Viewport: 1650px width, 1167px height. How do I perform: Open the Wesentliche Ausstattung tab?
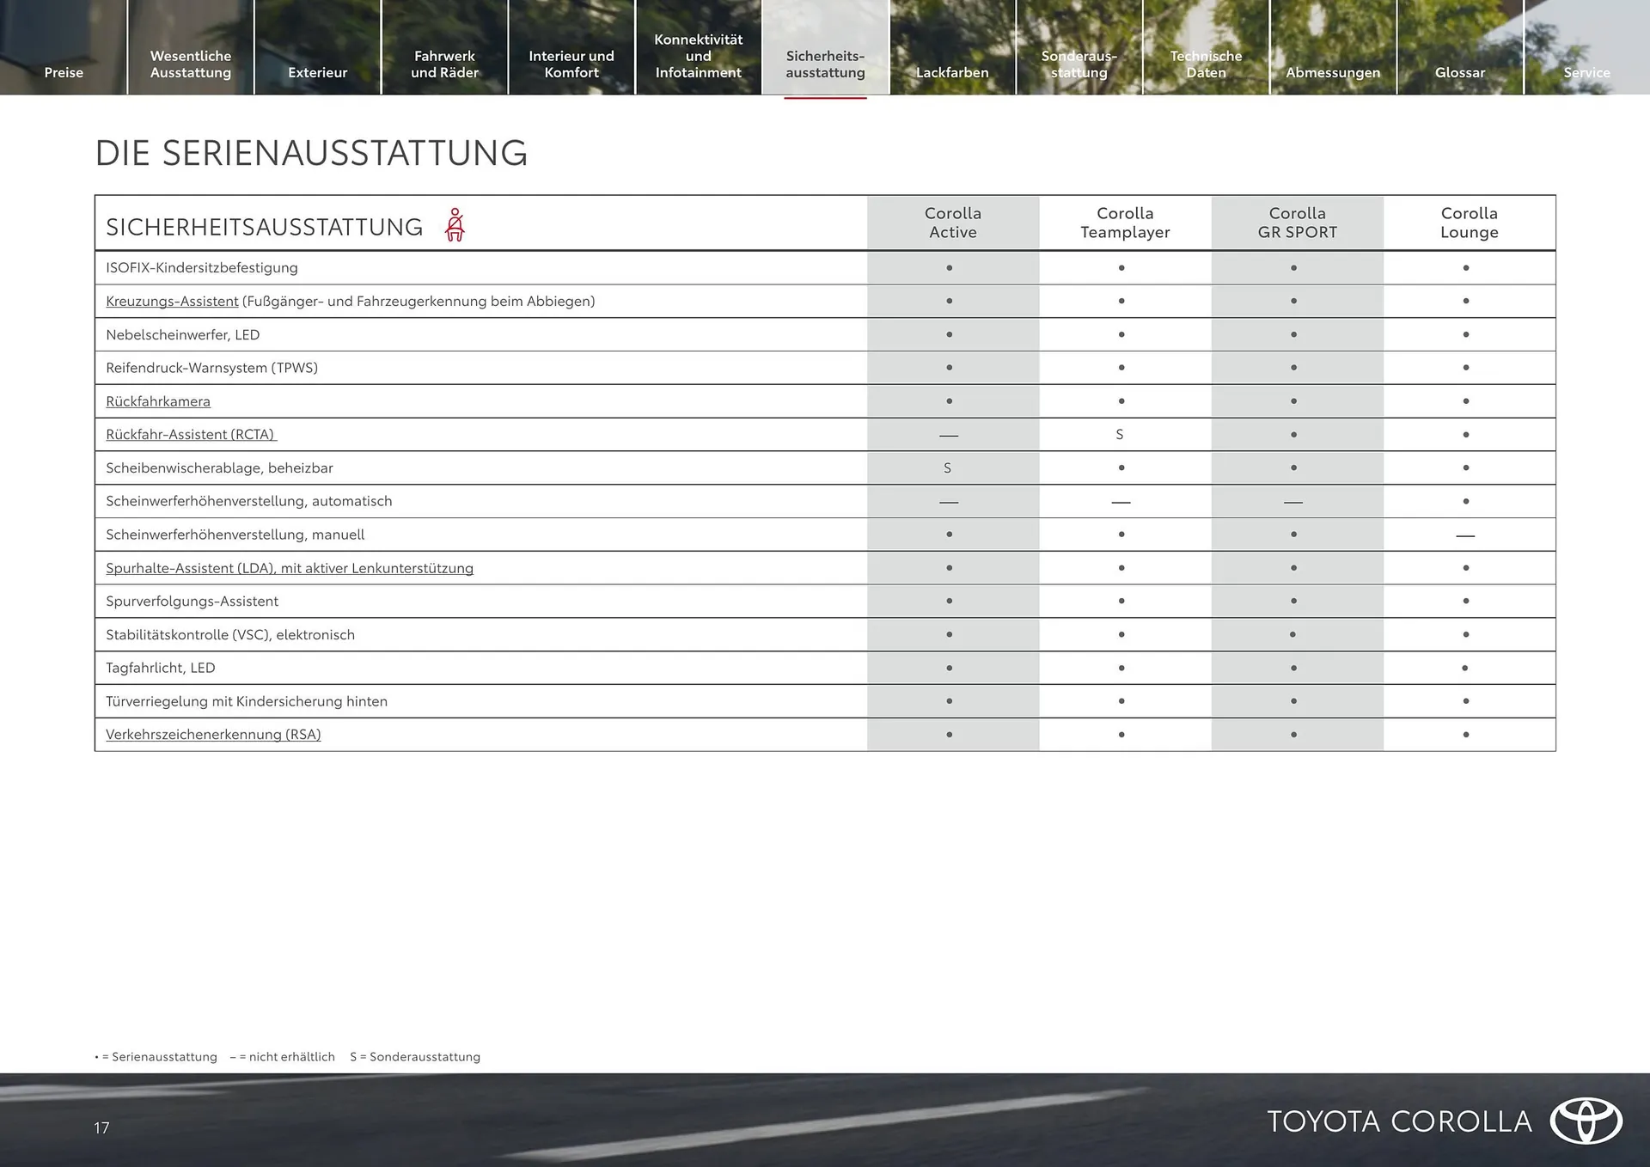tap(190, 64)
